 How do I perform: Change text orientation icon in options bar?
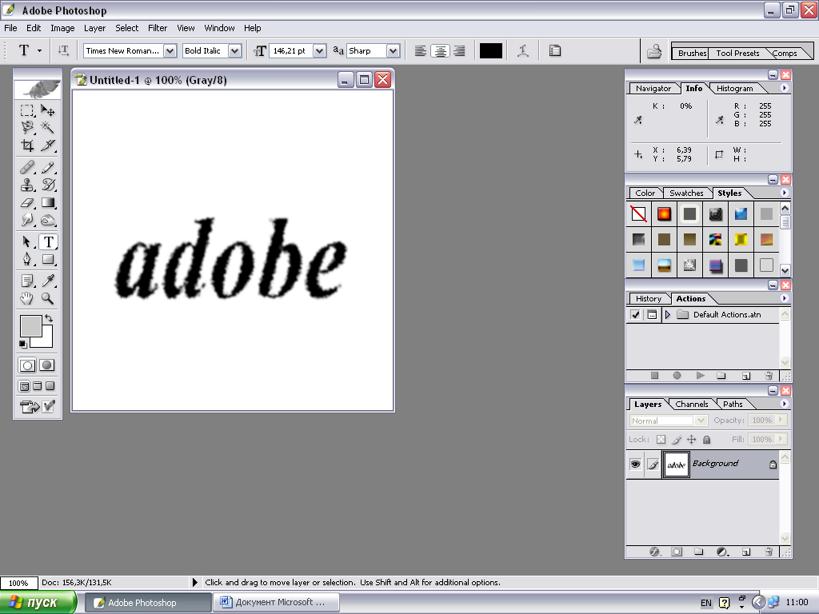pos(63,50)
